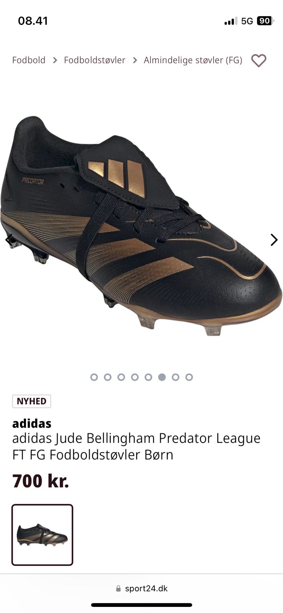Select the black-gold boot color thumbnail

(x=42, y=535)
